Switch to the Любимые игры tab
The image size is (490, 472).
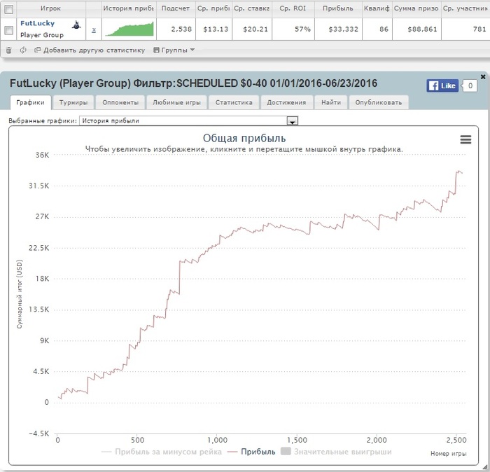pyautogui.click(x=176, y=102)
